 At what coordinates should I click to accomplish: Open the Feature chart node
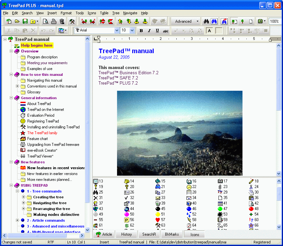(37, 139)
